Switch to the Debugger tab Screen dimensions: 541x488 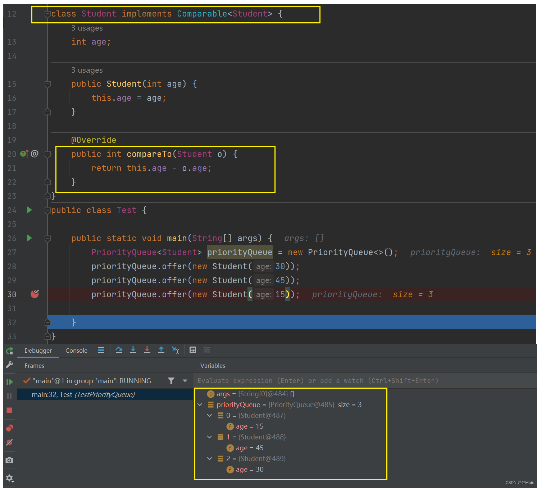38,351
